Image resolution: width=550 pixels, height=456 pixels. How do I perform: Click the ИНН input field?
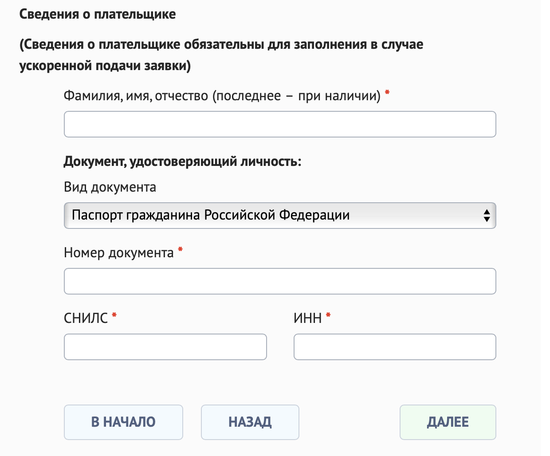tap(394, 346)
